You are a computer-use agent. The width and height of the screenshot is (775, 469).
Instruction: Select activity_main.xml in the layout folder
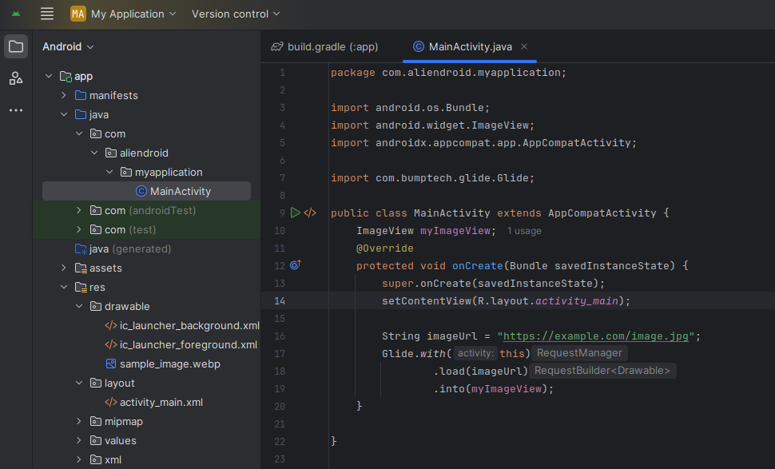pos(161,402)
